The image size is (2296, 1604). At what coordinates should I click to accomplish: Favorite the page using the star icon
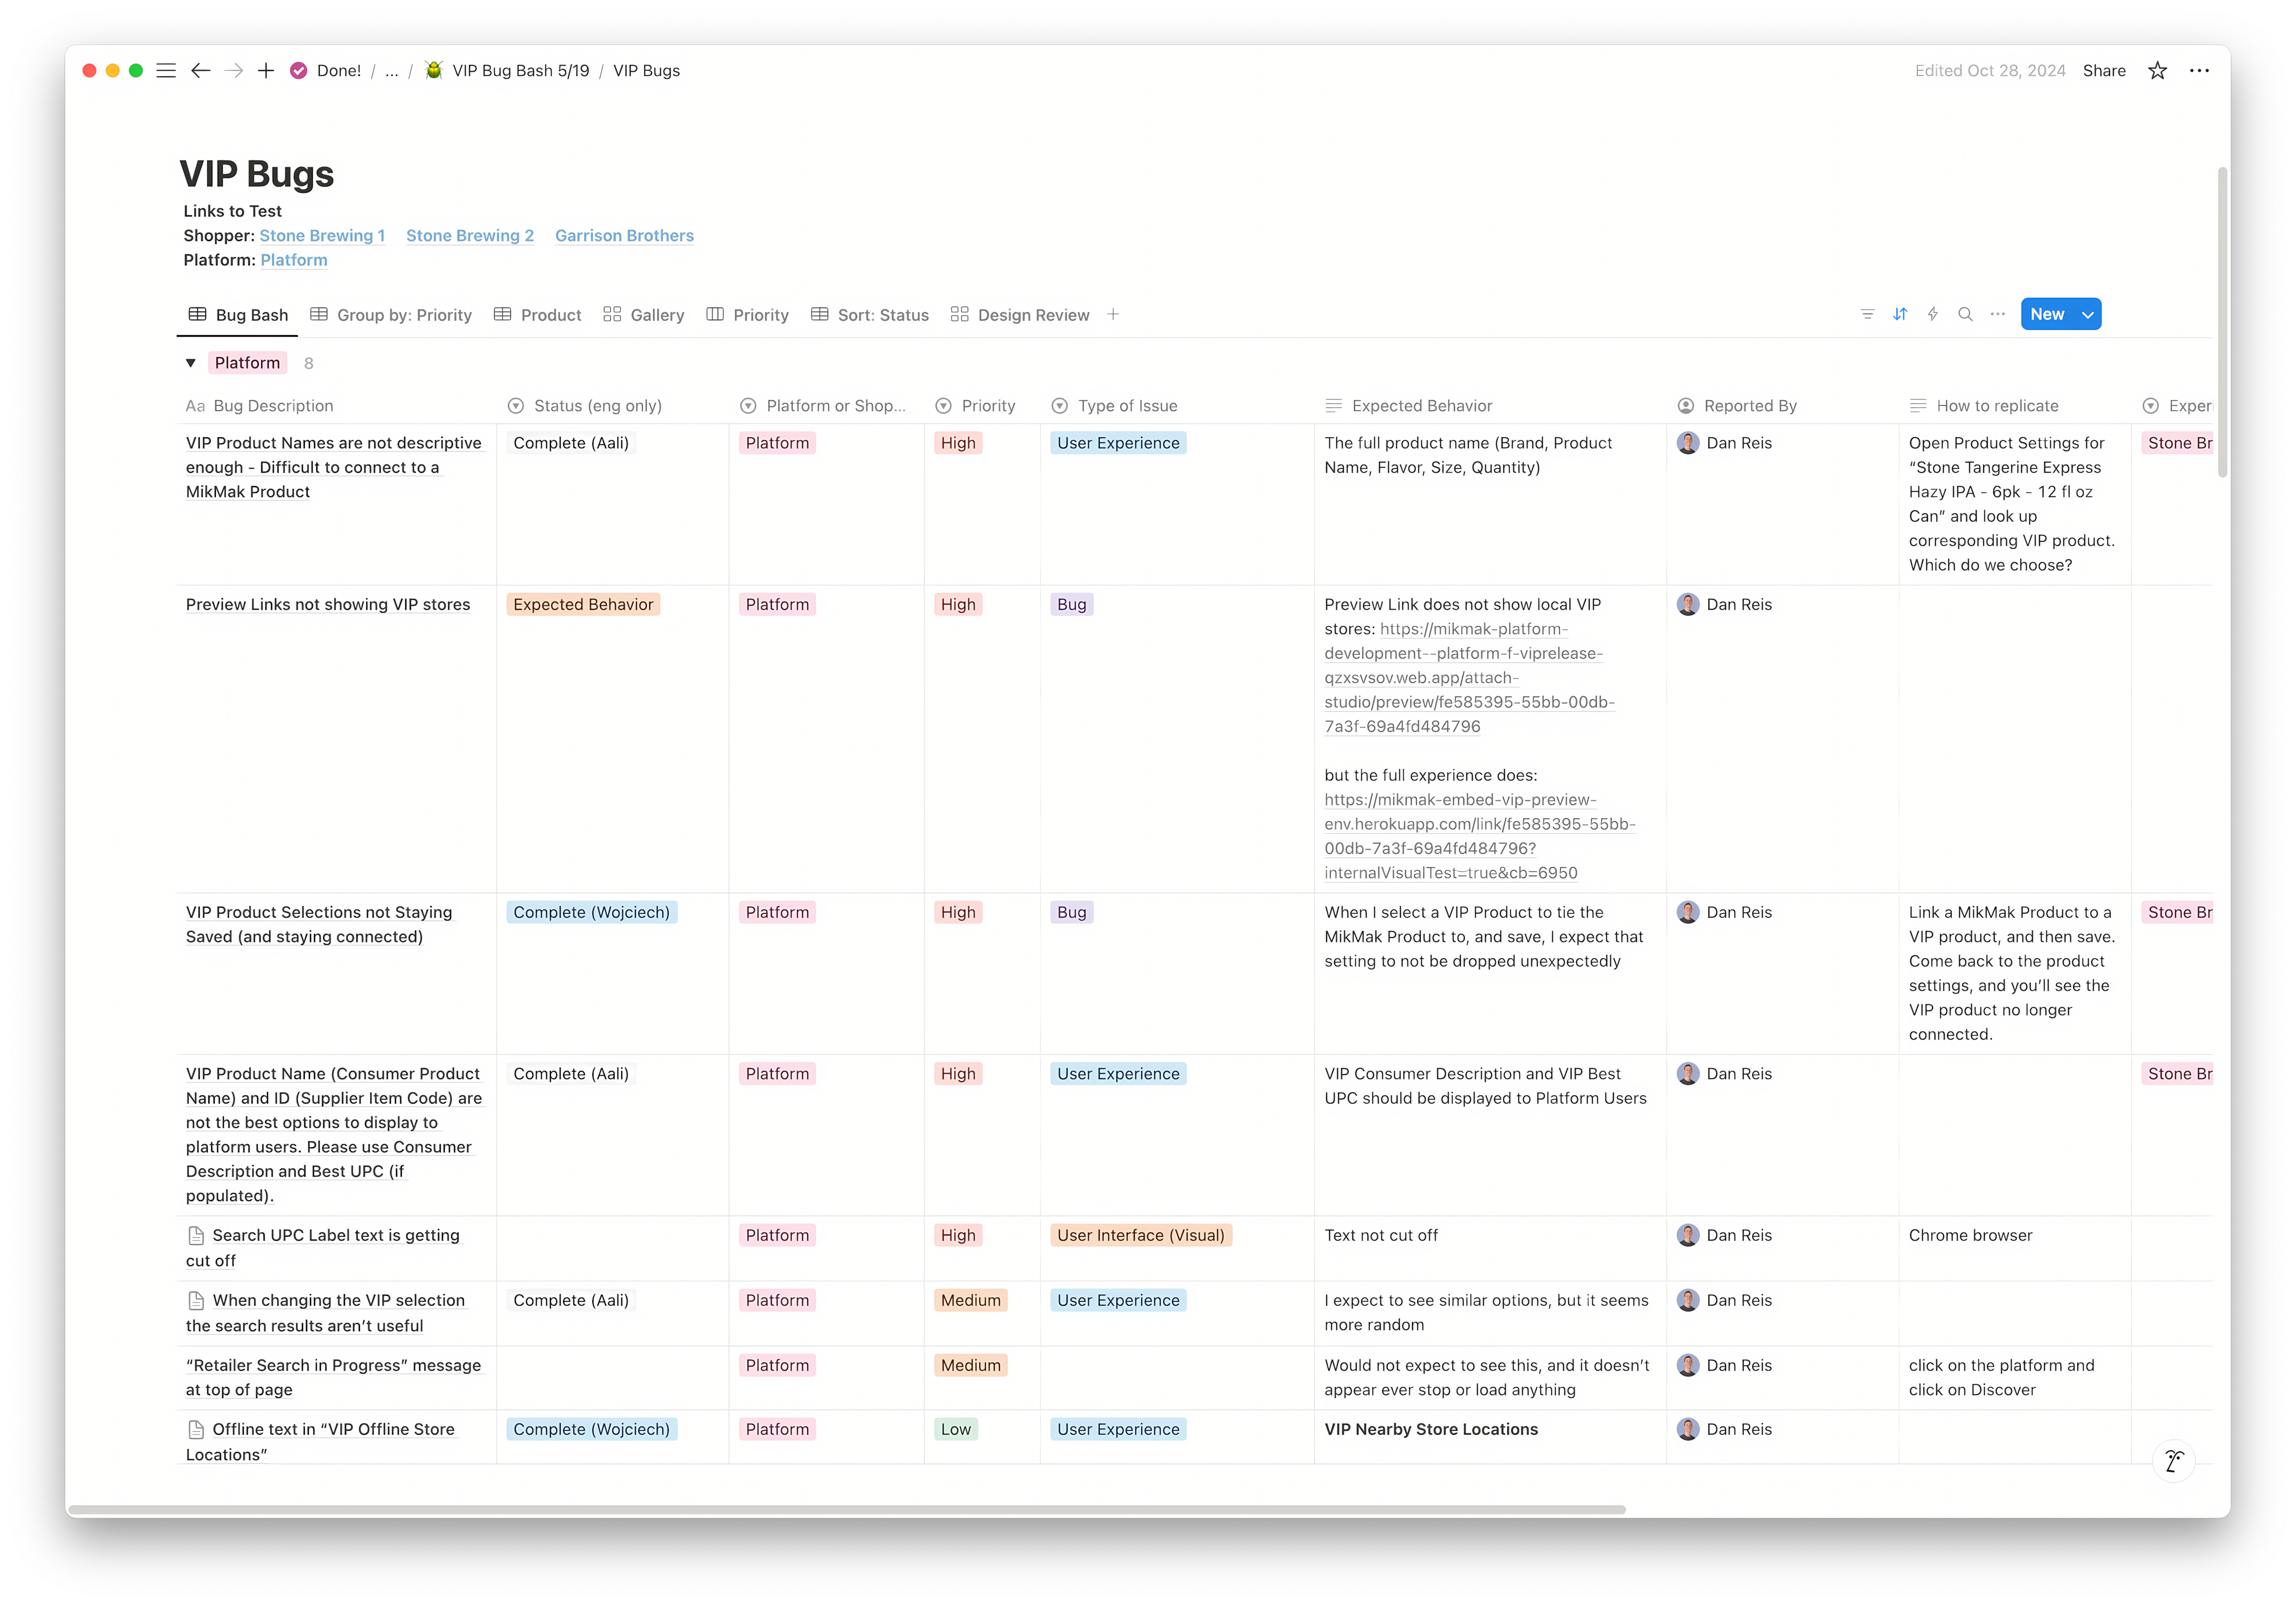click(x=2157, y=70)
